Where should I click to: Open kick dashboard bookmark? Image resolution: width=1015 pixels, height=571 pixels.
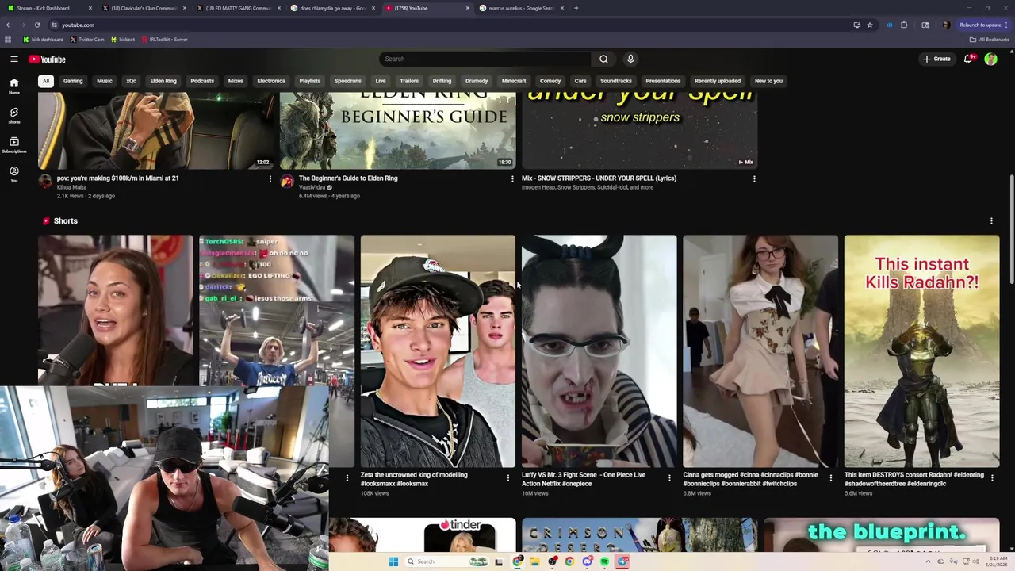(x=43, y=40)
